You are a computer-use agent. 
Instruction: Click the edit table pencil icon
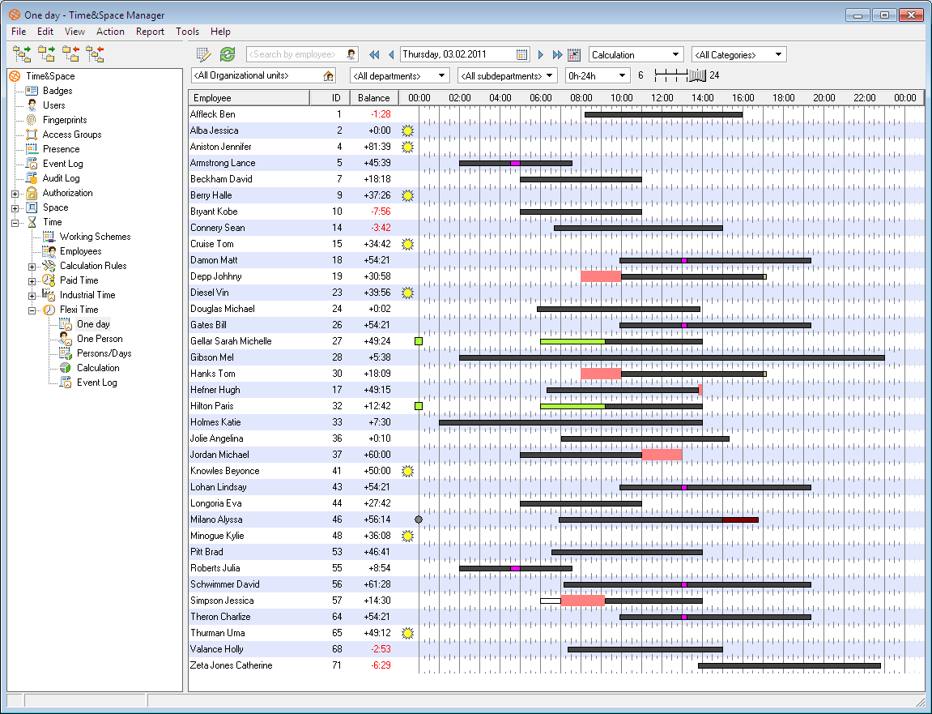(204, 55)
